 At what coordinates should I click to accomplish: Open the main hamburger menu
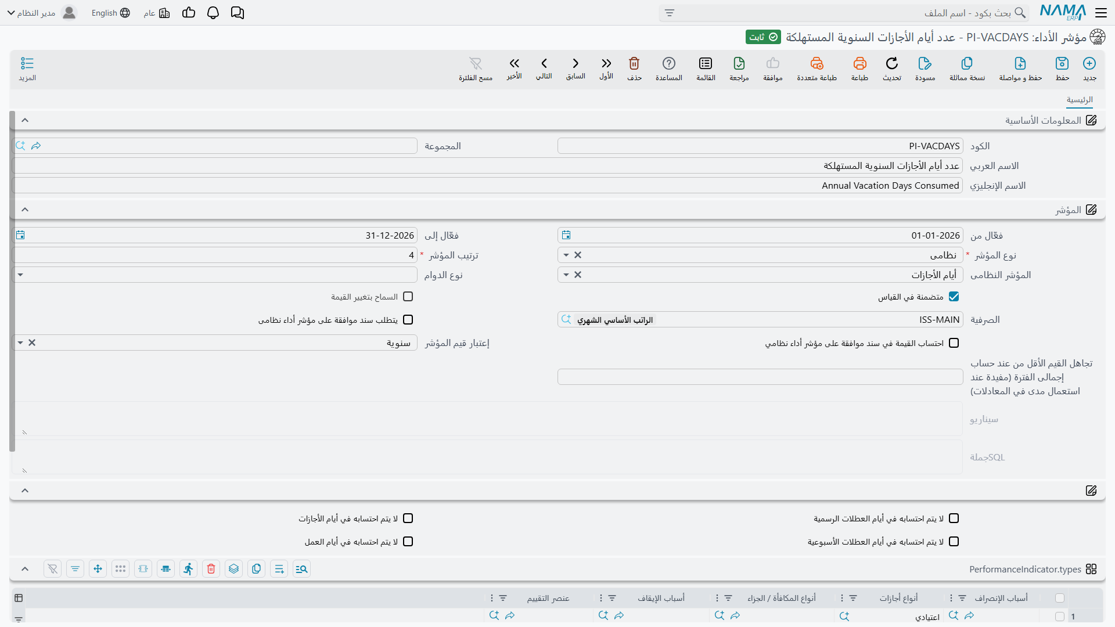(x=1101, y=13)
